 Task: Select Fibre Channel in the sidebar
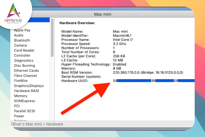[x=25, y=76]
